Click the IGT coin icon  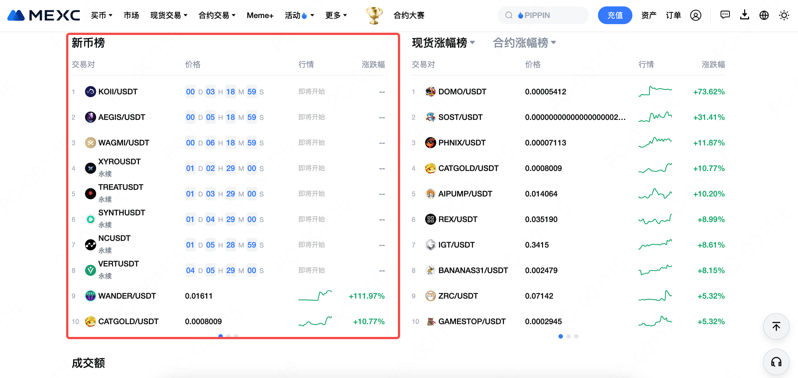[x=430, y=245]
